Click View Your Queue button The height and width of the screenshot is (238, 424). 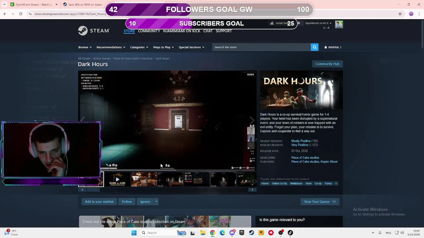pos(320,202)
